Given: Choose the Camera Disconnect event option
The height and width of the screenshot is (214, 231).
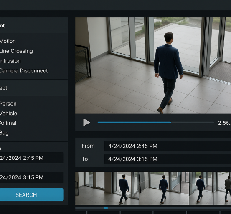Looking at the screenshot, I should tap(24, 71).
